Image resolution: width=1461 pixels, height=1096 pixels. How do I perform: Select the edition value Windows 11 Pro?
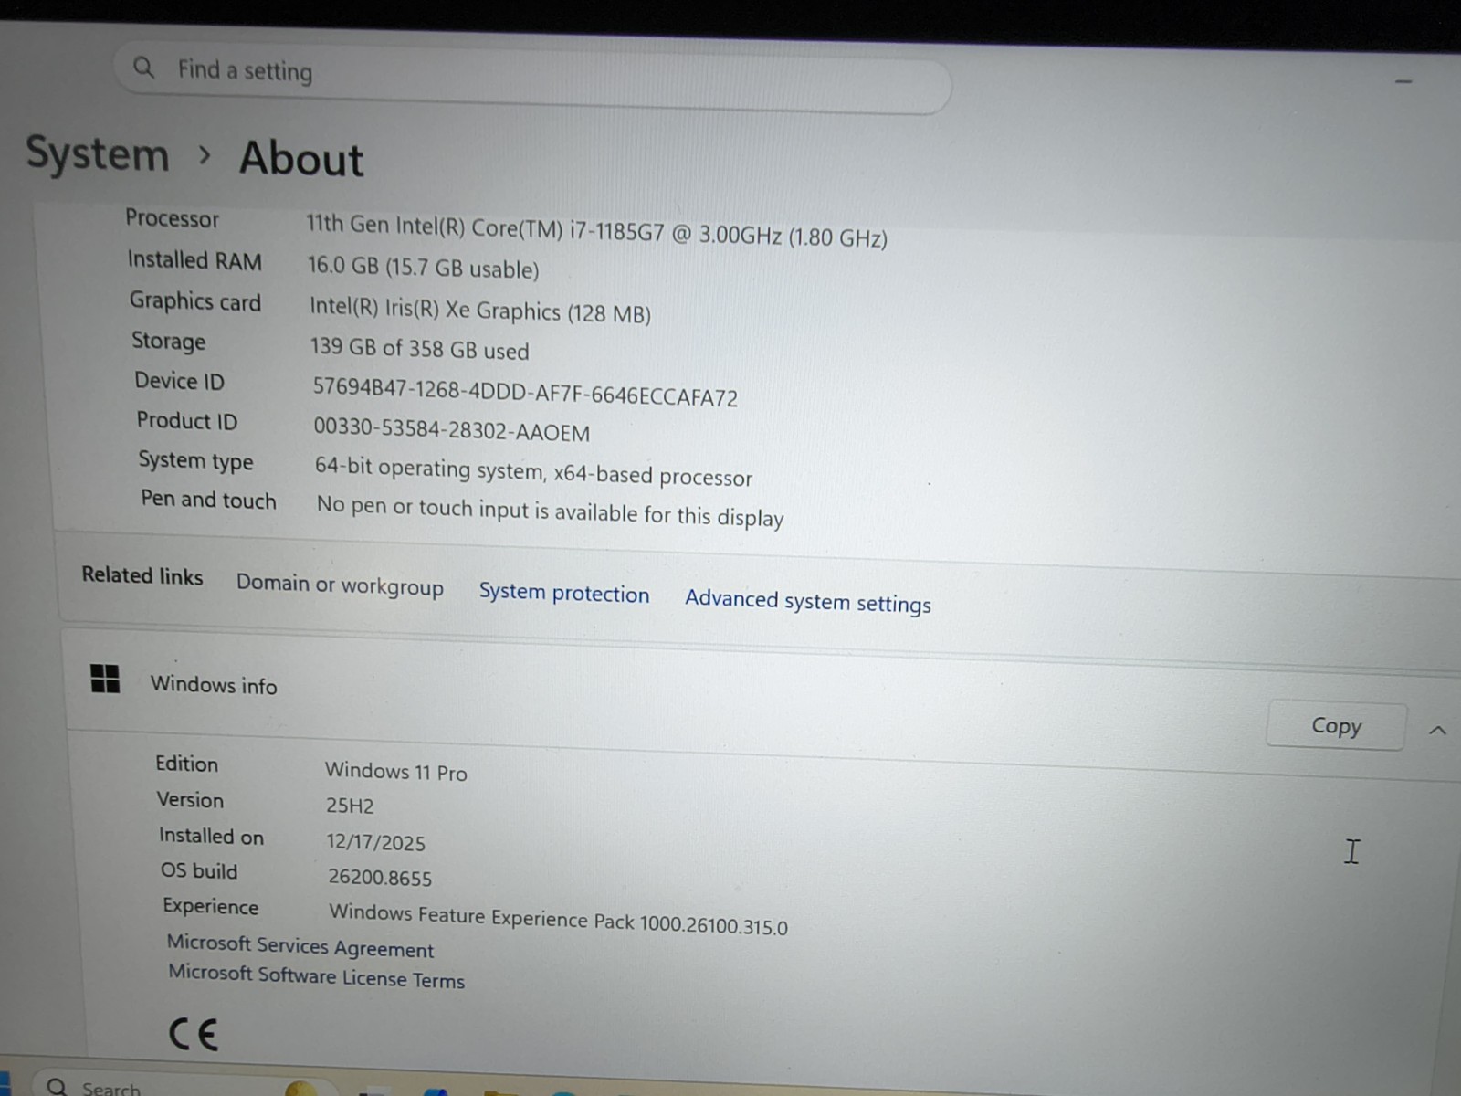[x=395, y=772]
